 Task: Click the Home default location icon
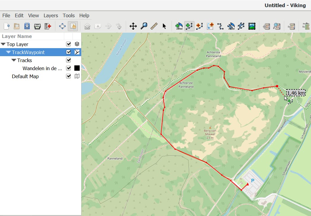pos(87,26)
